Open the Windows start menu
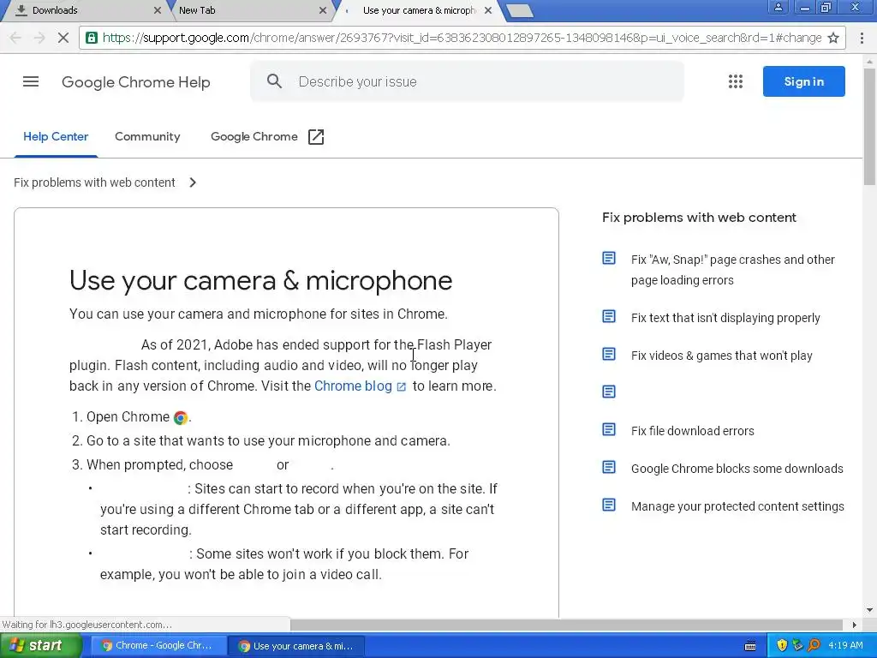The width and height of the screenshot is (877, 658). 40,645
